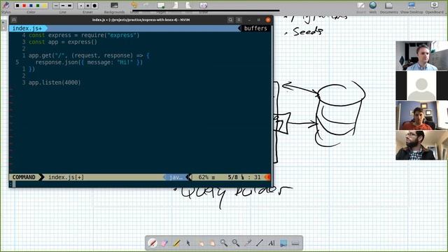448x252 pixels.
Task: Pick the blue pen color
Action: pyautogui.click(x=31, y=6)
